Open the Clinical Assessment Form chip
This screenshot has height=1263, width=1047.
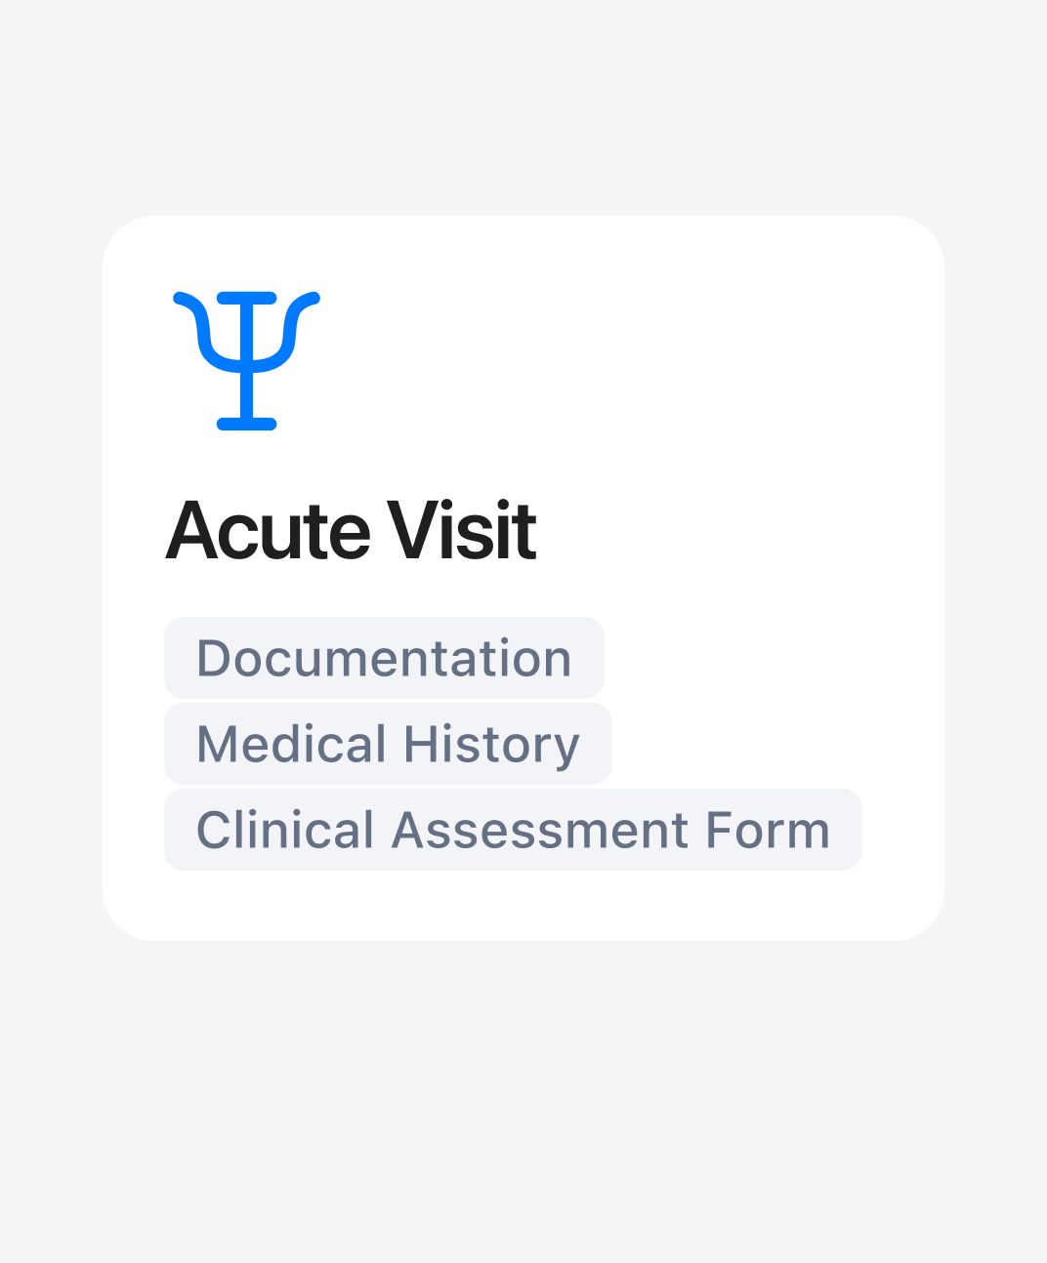coord(513,830)
